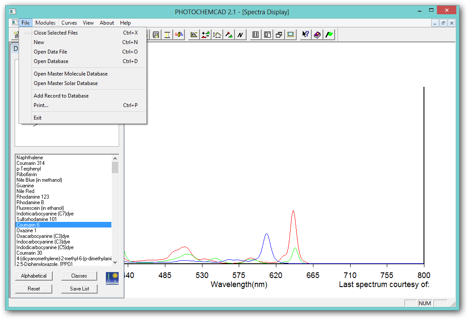Click the highlighted Coumarin 6 entry

[x=63, y=225]
